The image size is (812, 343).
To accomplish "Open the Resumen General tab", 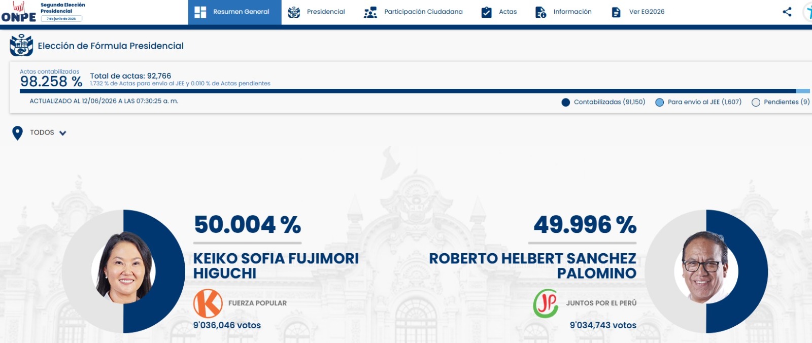I will coord(234,12).
